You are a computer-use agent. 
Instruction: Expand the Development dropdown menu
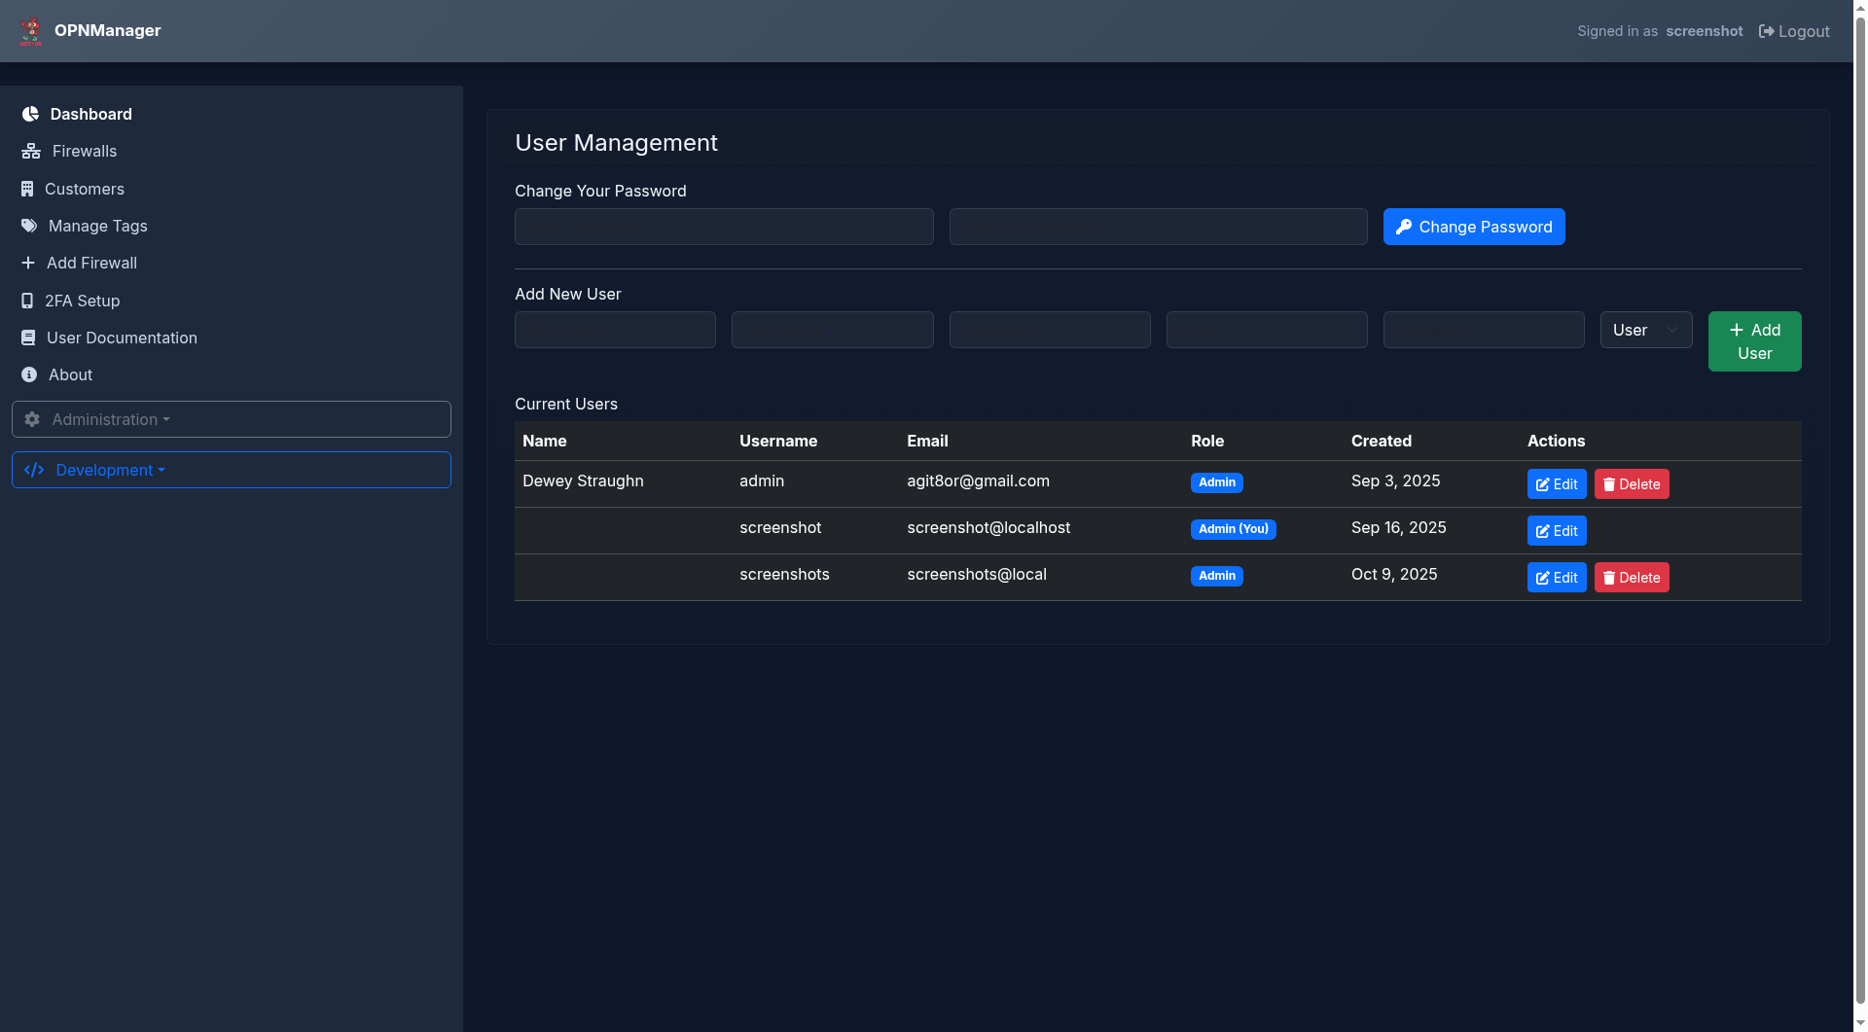click(x=231, y=470)
